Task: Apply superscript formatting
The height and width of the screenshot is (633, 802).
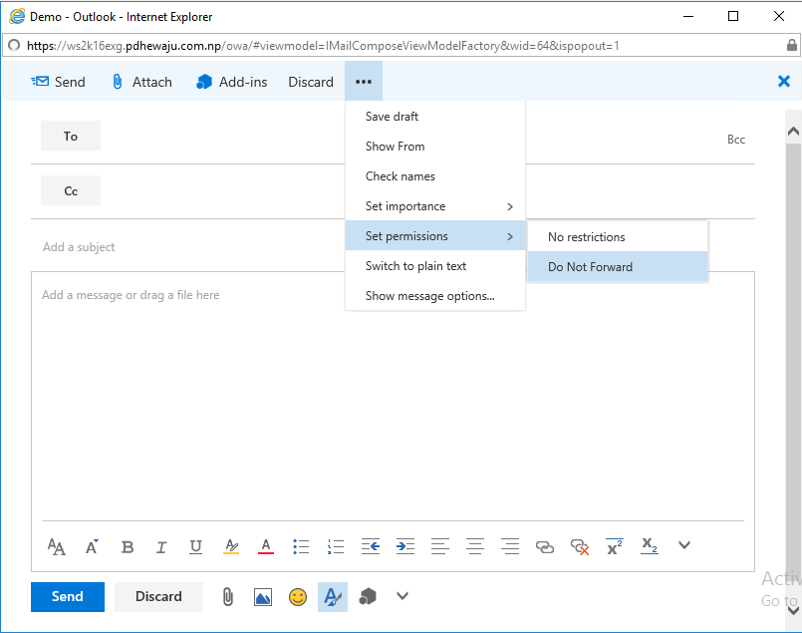Action: [x=615, y=546]
